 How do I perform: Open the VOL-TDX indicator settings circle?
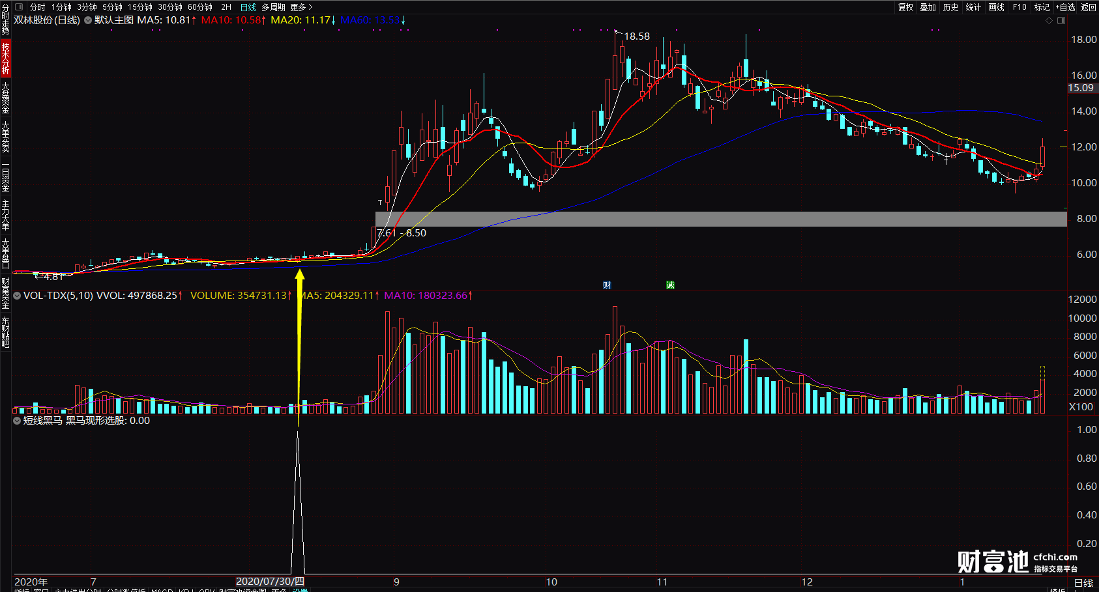pos(17,296)
